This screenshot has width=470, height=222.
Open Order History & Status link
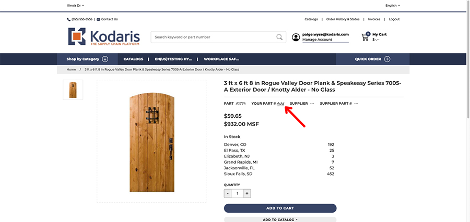(x=343, y=19)
